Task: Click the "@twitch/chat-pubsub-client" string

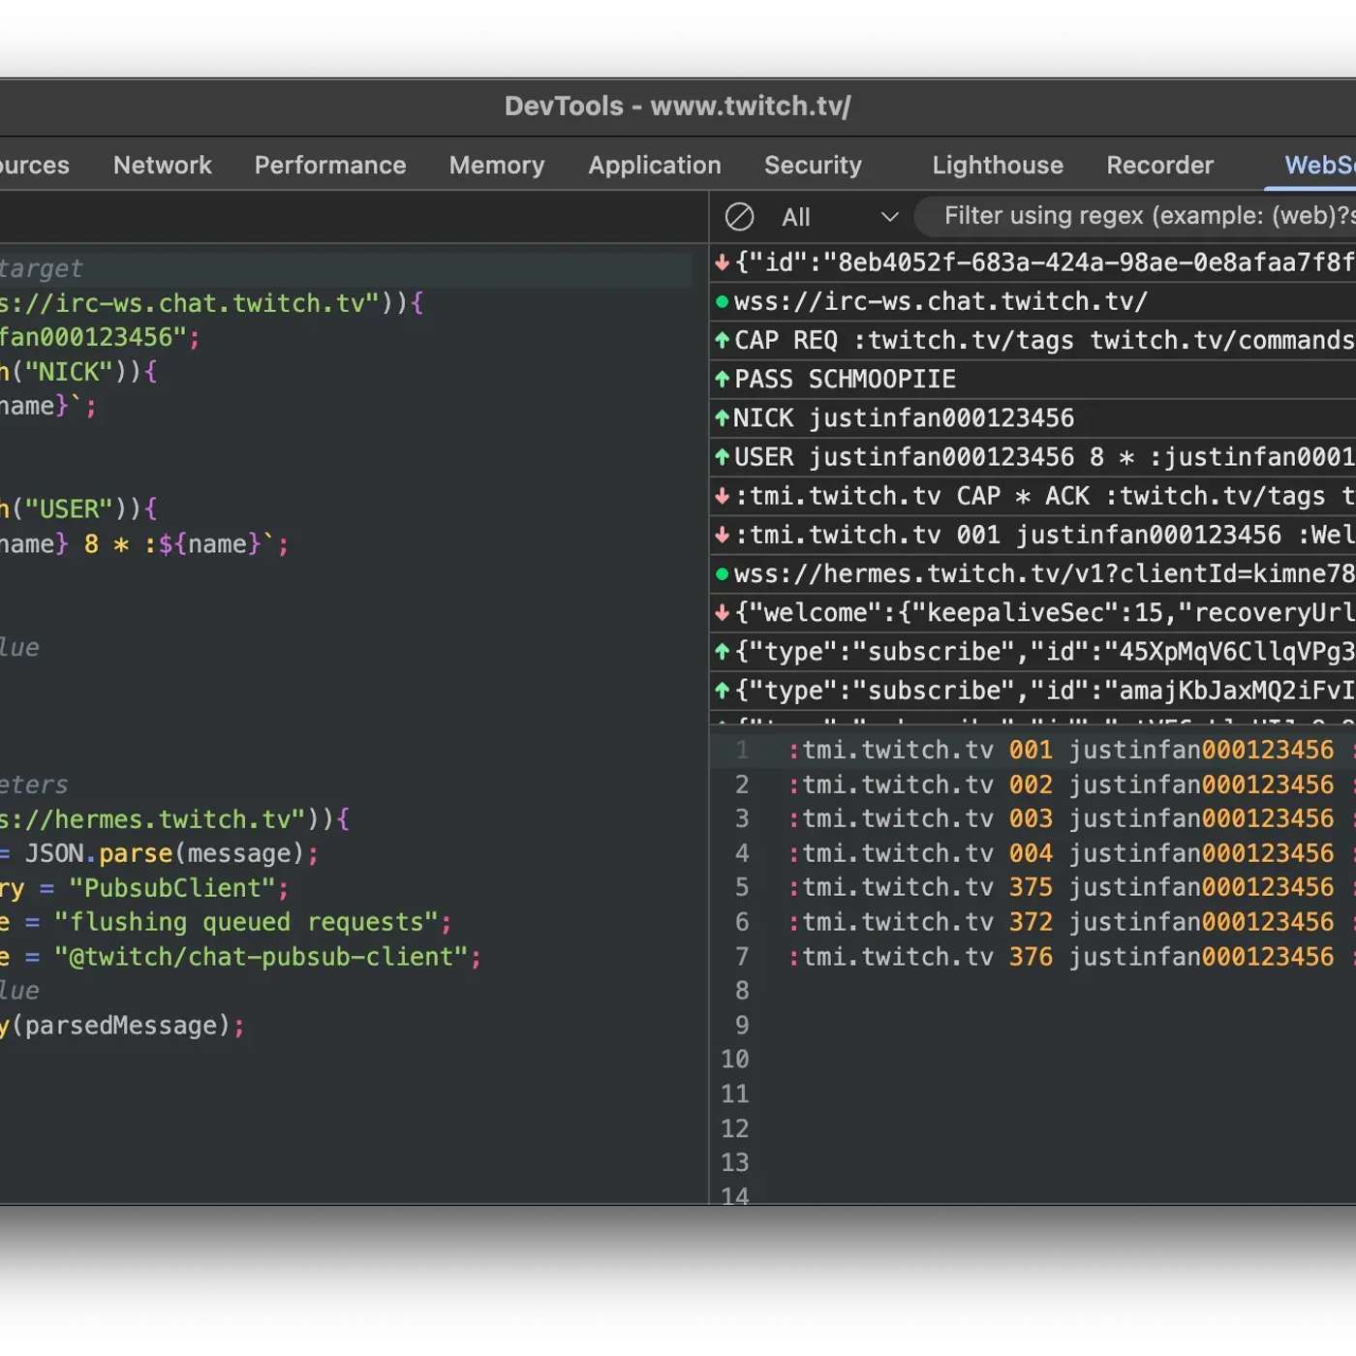Action: point(262,958)
